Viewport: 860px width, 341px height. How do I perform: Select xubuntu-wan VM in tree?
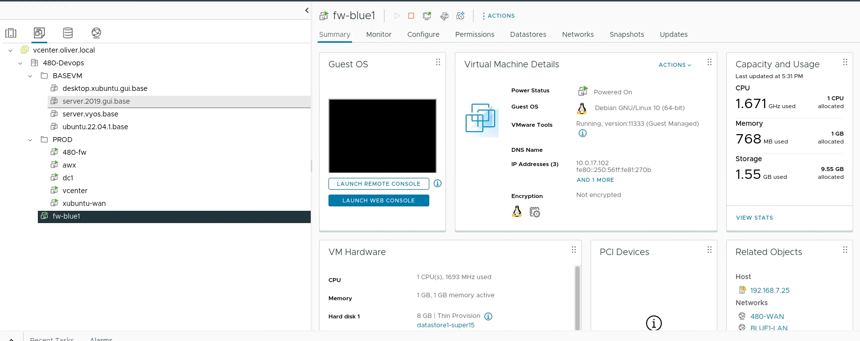tap(84, 203)
